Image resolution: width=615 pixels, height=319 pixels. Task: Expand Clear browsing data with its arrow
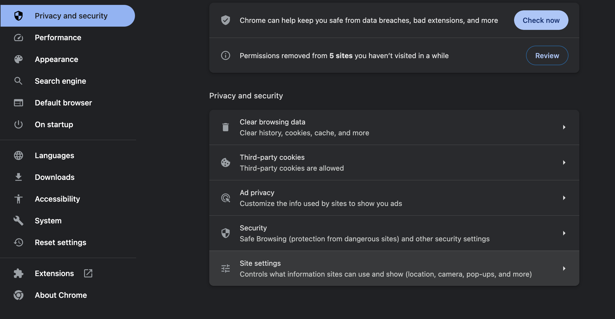click(x=564, y=127)
